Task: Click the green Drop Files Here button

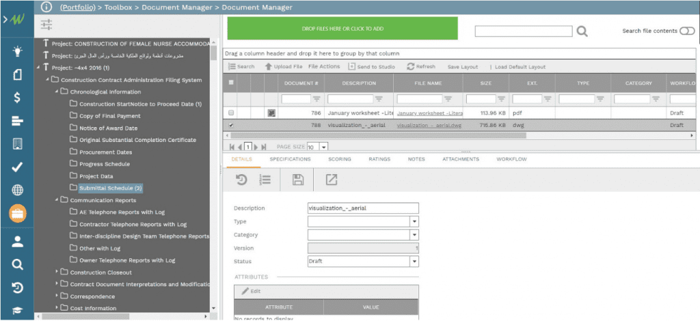Action: (x=342, y=29)
